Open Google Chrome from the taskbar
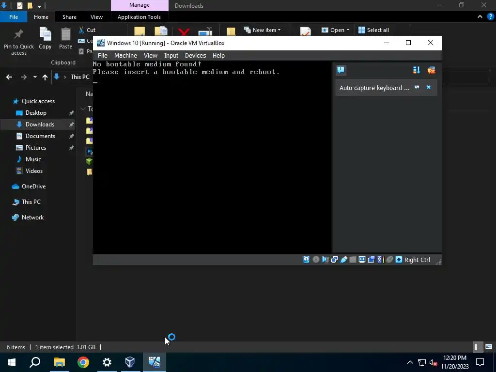The image size is (496, 372). pyautogui.click(x=83, y=362)
